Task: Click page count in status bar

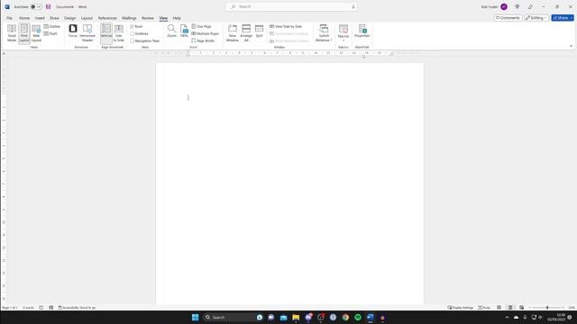Action: click(x=10, y=308)
